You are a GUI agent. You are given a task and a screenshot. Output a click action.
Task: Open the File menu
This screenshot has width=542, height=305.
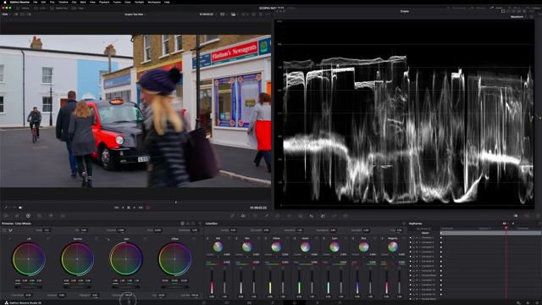click(x=36, y=2)
